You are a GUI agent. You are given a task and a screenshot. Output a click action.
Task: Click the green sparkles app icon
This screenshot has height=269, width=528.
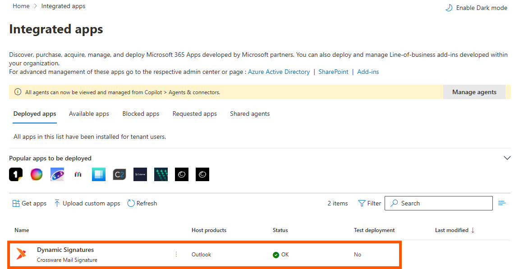coord(161,174)
